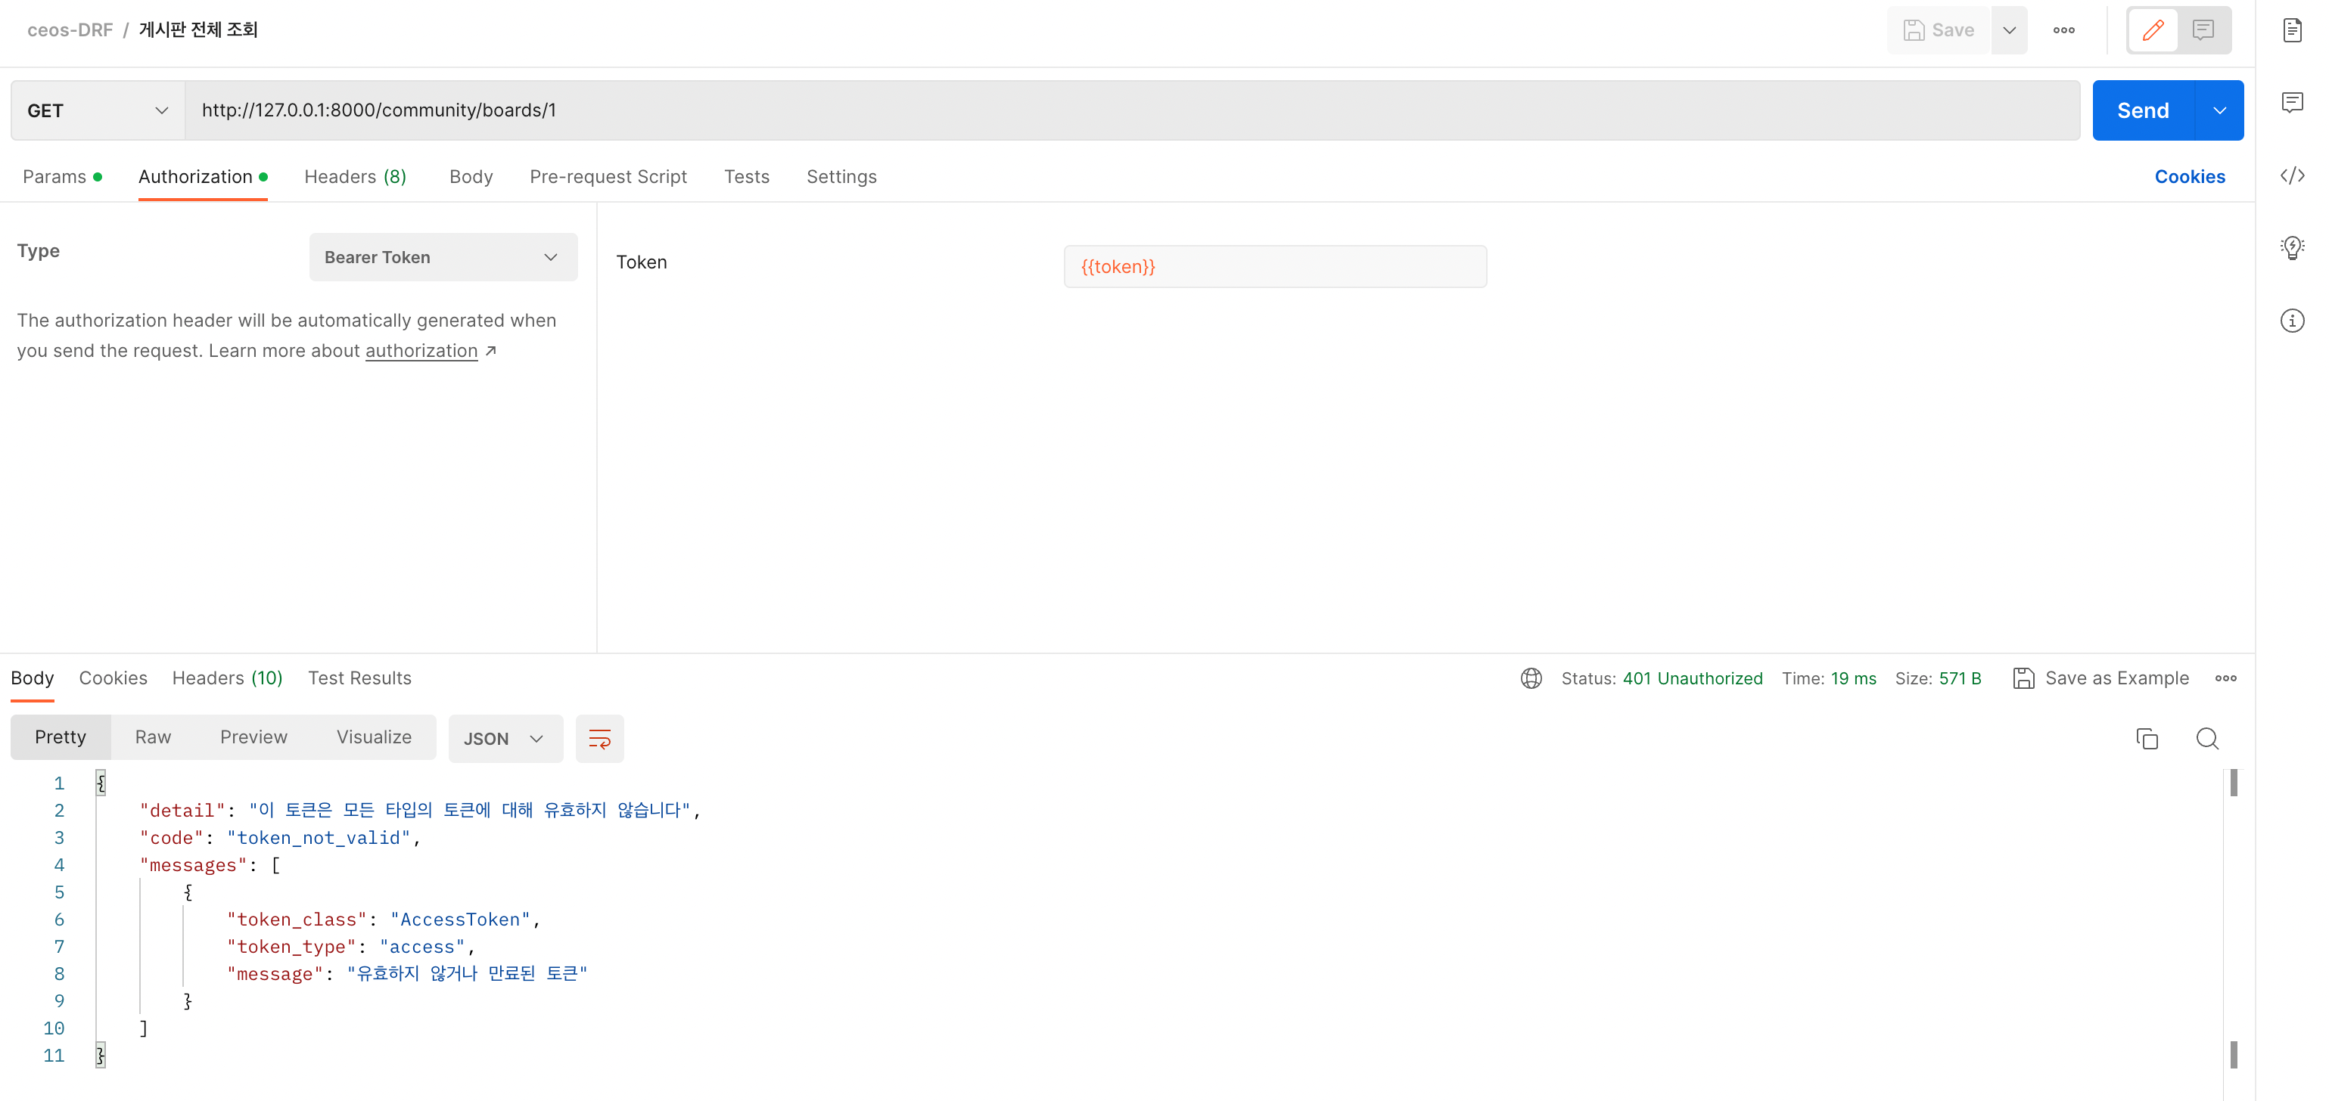
Task: Click the "token_not_valid" value in response
Action: [x=319, y=838]
